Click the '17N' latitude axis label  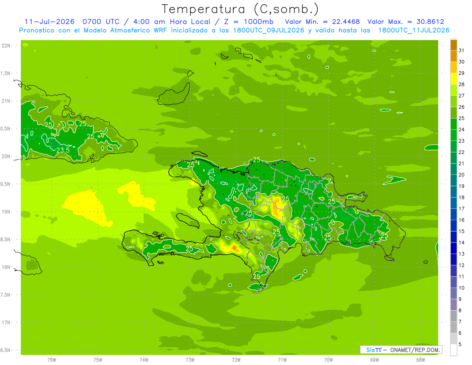(x=6, y=322)
